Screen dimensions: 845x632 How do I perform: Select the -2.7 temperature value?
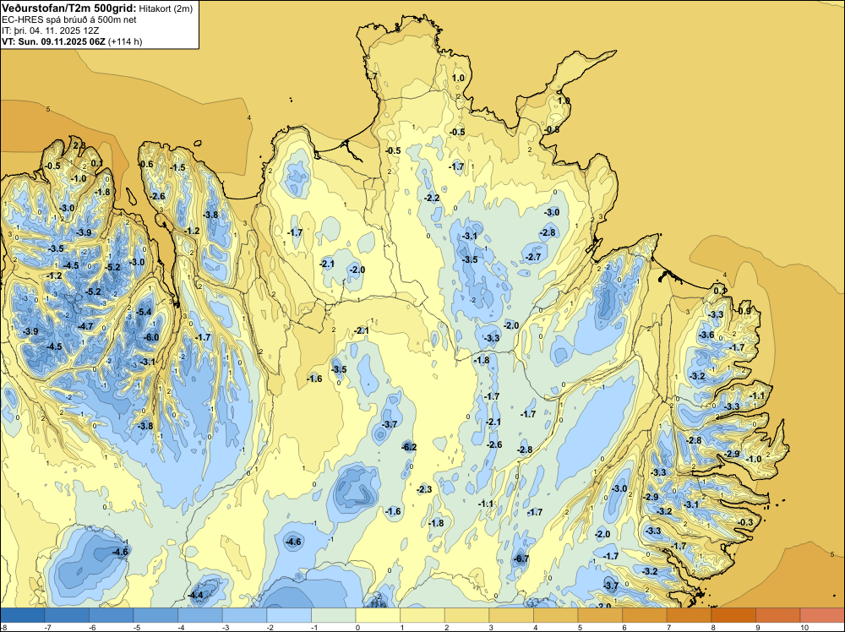pos(533,258)
